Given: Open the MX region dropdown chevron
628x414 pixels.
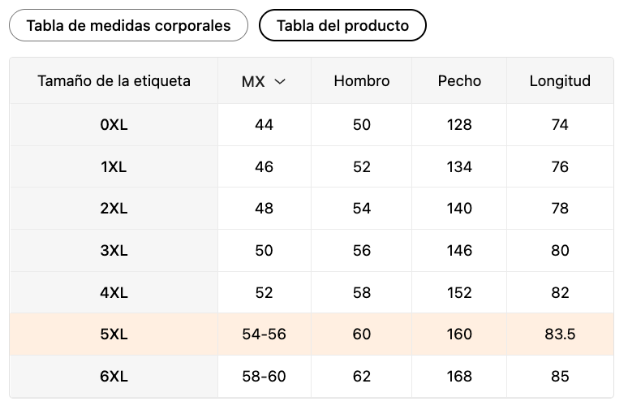Looking at the screenshot, I should [x=280, y=81].
